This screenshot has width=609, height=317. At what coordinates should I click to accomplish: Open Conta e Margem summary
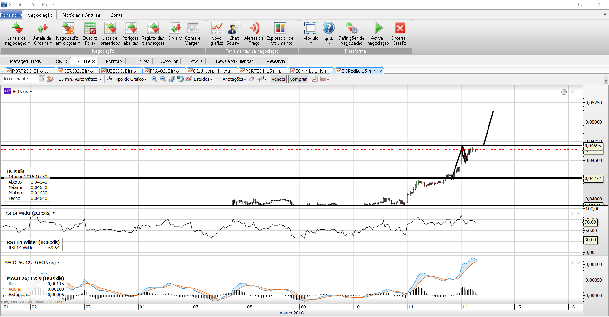coord(193,34)
